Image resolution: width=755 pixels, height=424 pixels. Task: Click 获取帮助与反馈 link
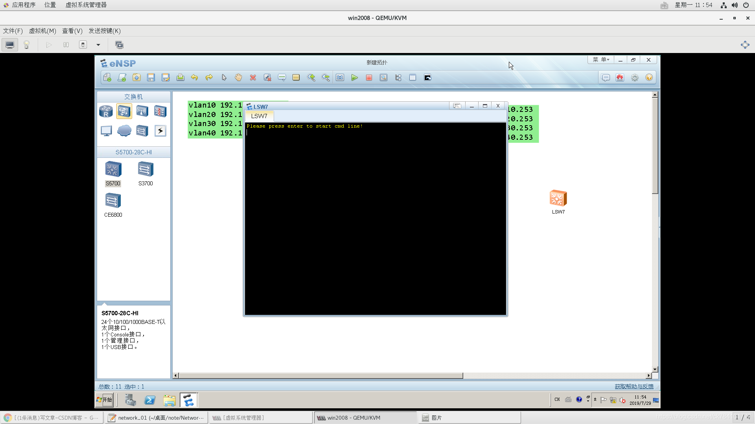tap(634, 387)
